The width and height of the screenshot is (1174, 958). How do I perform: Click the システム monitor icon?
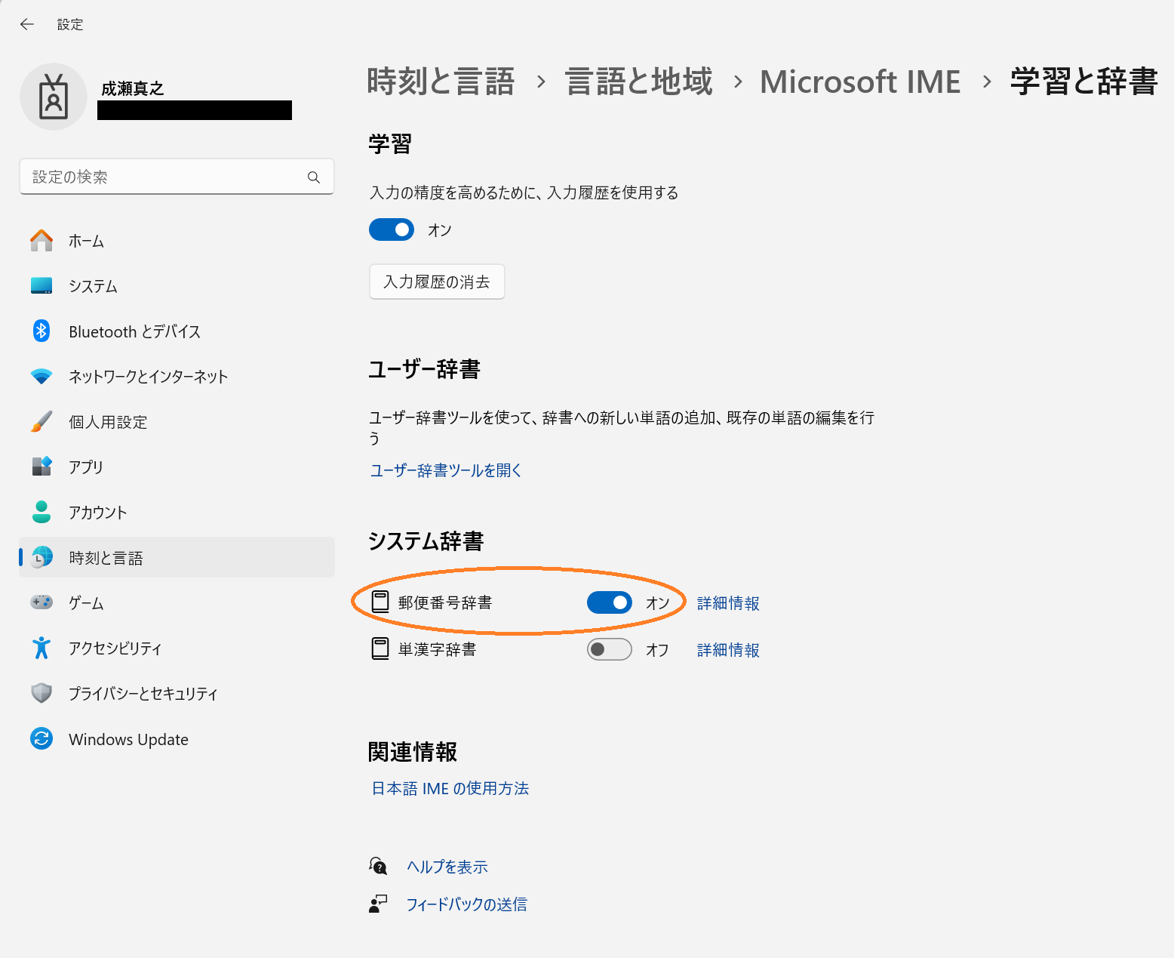tap(41, 286)
